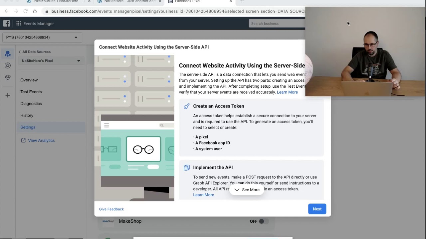Open the PYS business account dropdown
426x239 pixels.
tap(42, 37)
